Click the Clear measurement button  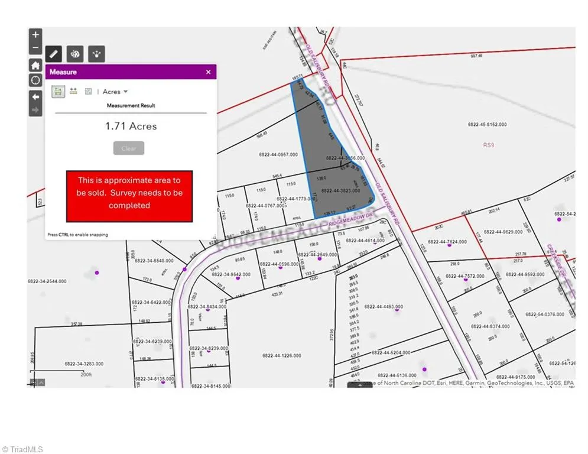(x=129, y=148)
